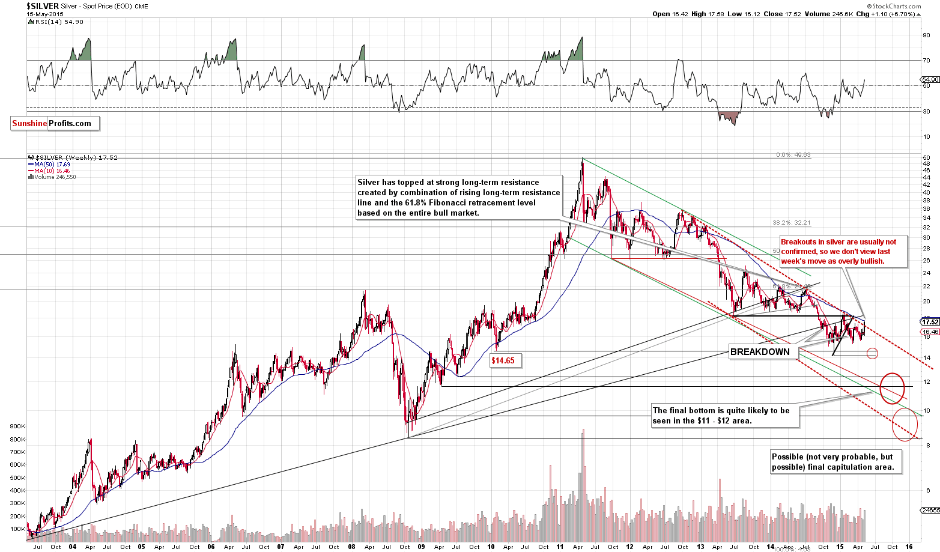Select the Open 16.42 value
Image resolution: width=940 pixels, height=552 pixels.
669,14
